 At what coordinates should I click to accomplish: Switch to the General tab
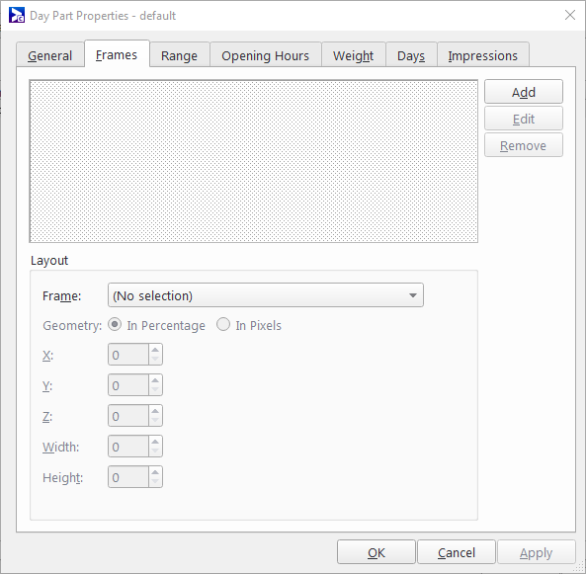click(50, 55)
